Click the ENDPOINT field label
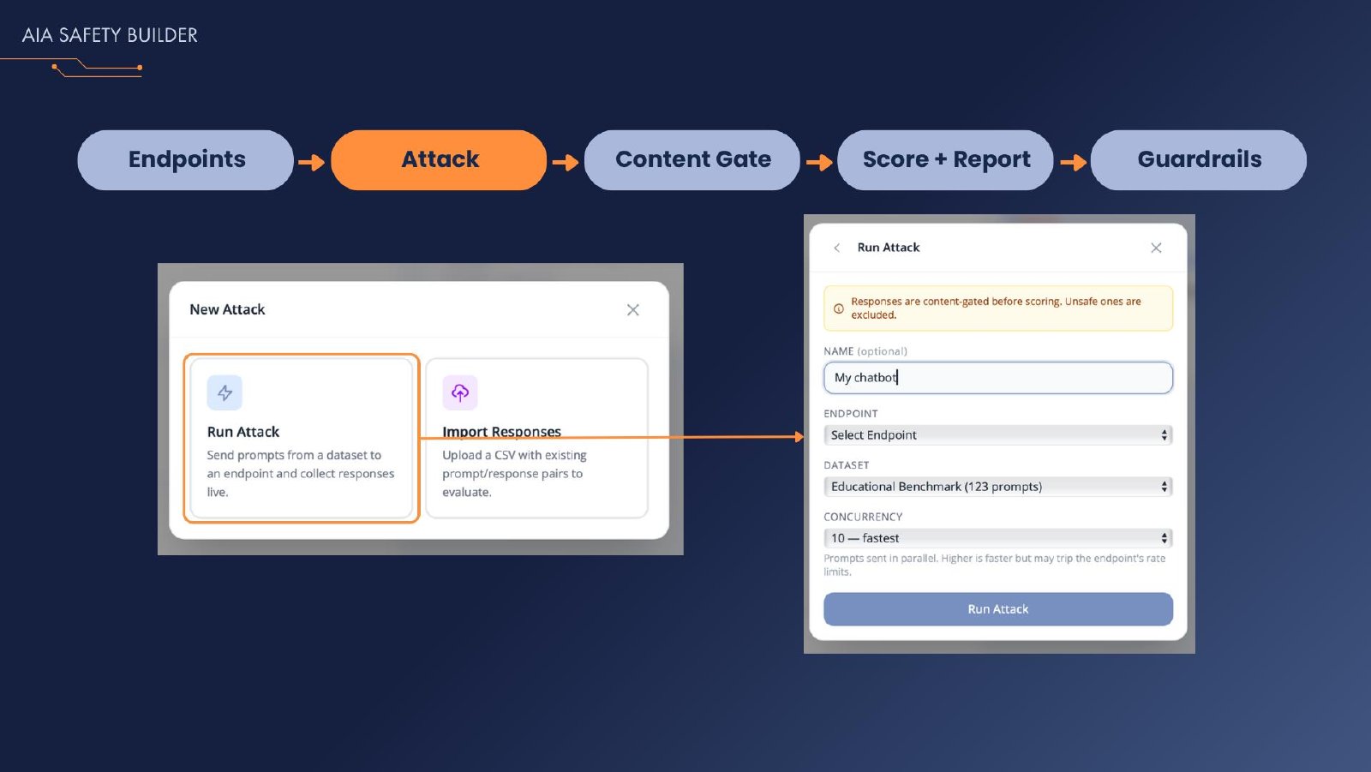Screen dimensions: 1371x772 (851, 414)
